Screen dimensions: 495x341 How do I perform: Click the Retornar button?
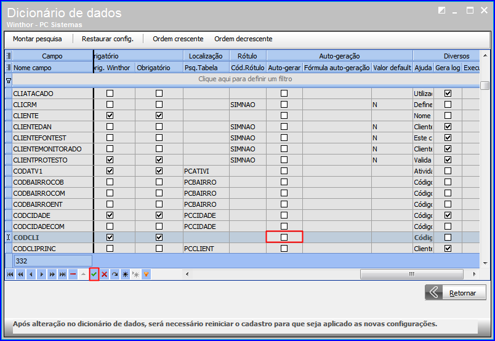tap(455, 293)
